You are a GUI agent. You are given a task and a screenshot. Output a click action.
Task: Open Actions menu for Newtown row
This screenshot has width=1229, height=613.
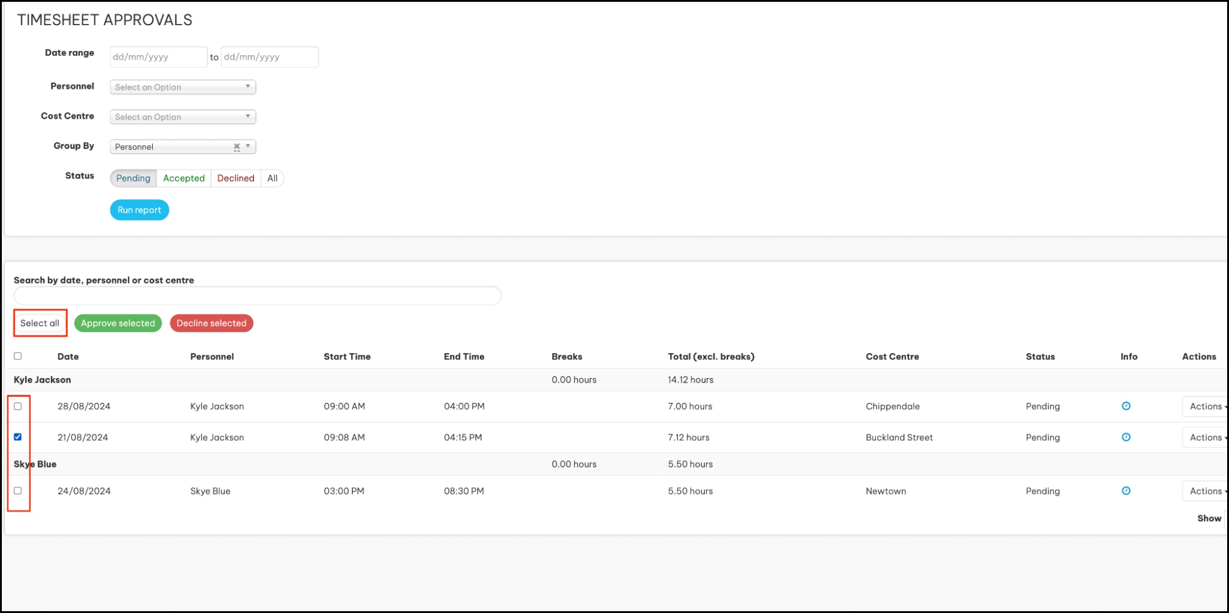1206,491
